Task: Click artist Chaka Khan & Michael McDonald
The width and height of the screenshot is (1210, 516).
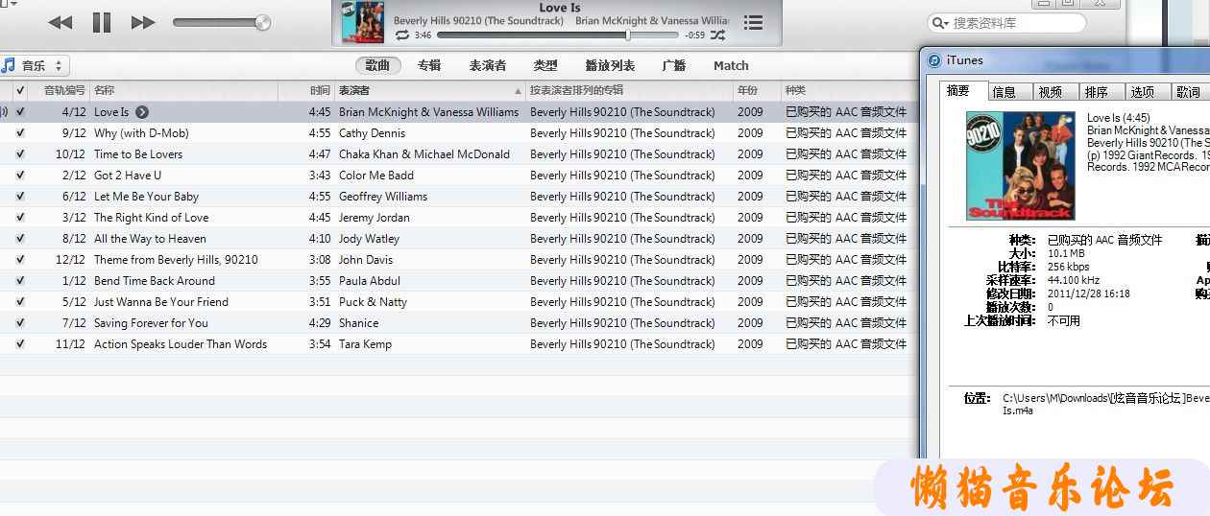Action: [x=424, y=154]
